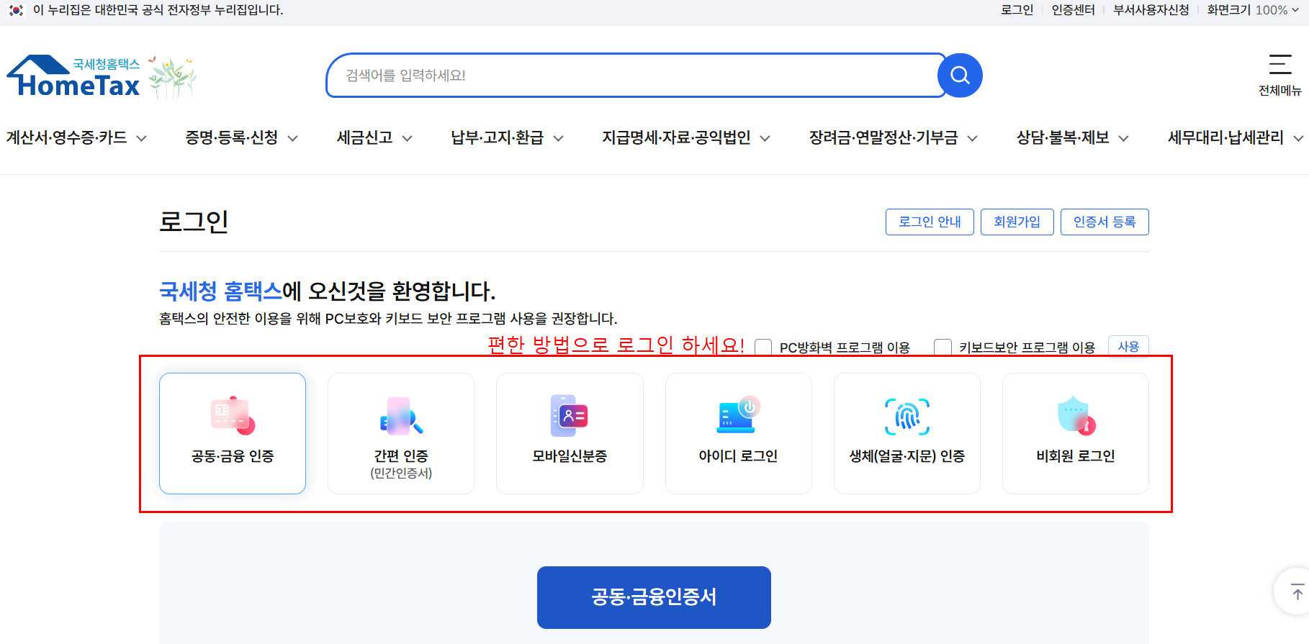Select the 생체(얼굴·지문) 인증 card
1309x644 pixels.
[x=907, y=433]
